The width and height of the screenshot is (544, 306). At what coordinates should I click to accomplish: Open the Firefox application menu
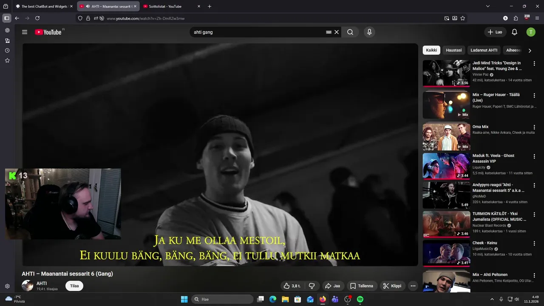pos(538,18)
